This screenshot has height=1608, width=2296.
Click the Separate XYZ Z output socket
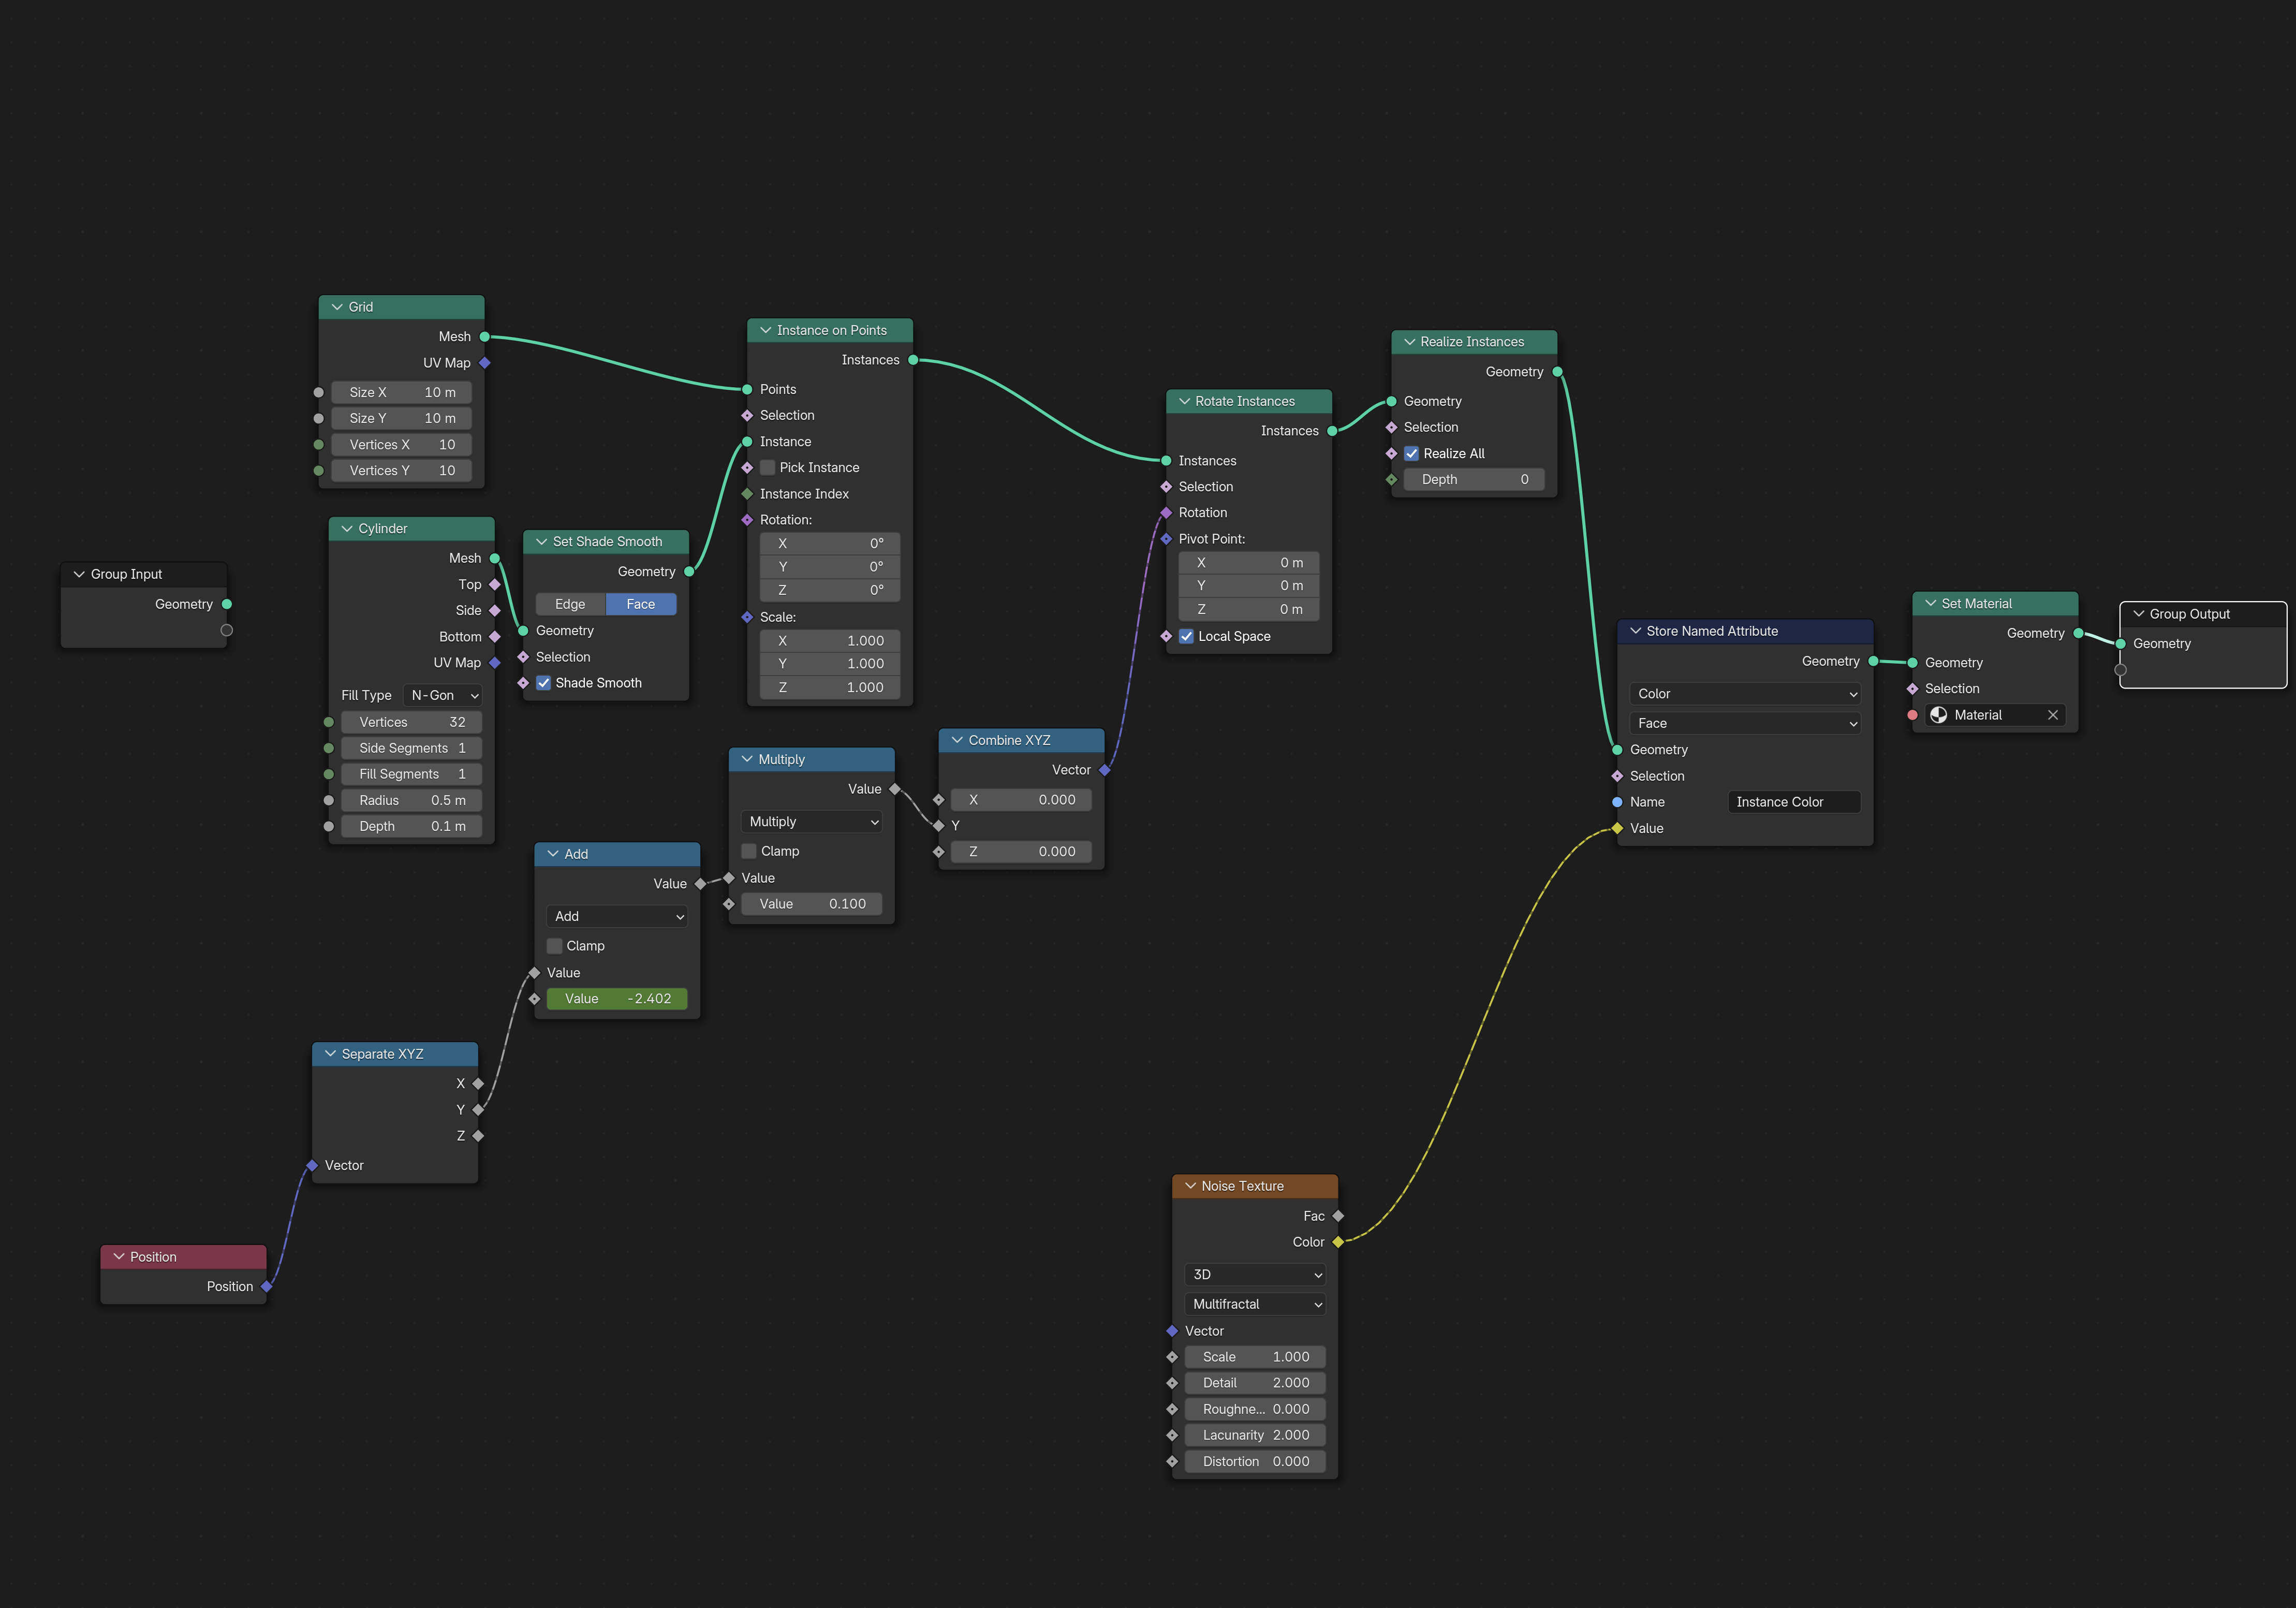(478, 1136)
